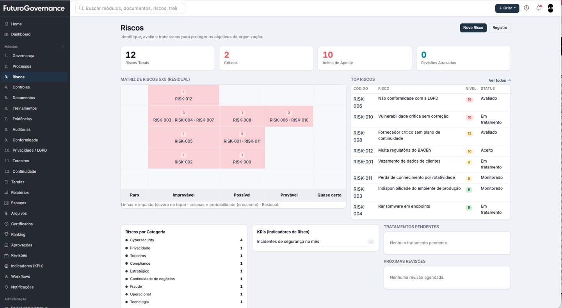This screenshot has width=562, height=308.
Task: Click the Ranking trophy icon
Action: click(6, 235)
